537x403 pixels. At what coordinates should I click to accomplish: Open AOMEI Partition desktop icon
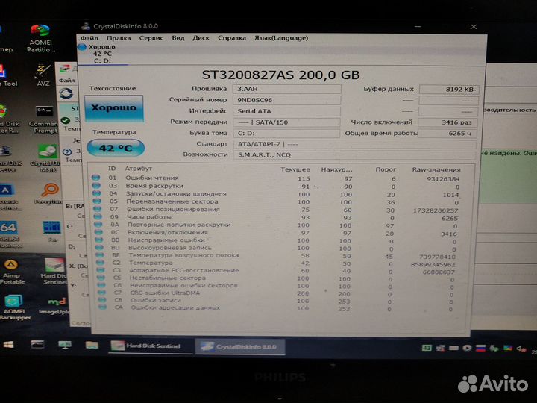pos(40,38)
